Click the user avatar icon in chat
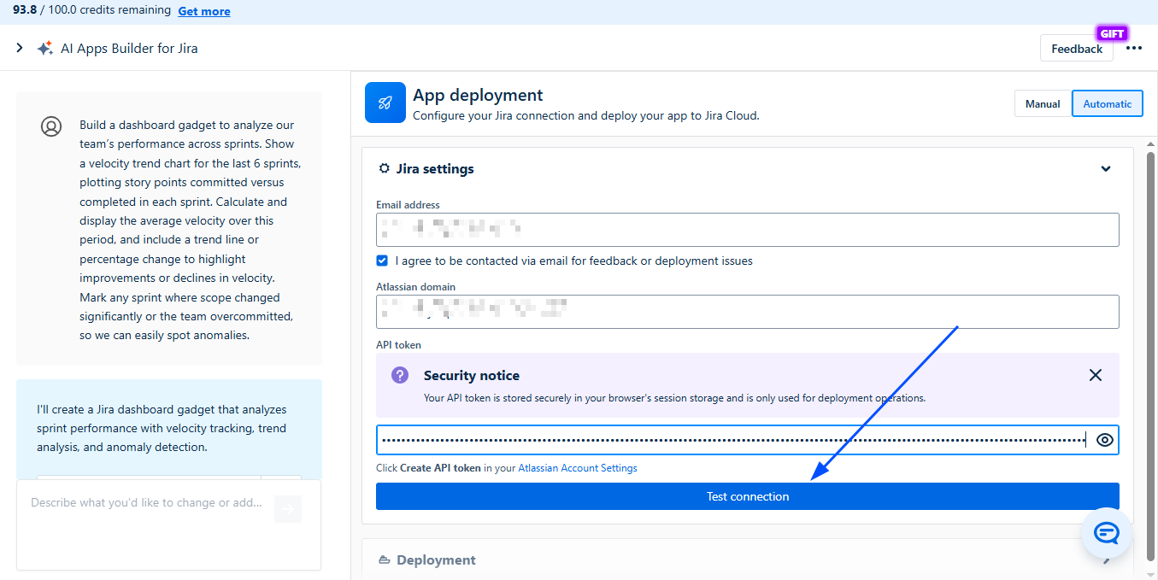The image size is (1158, 580). point(51,126)
